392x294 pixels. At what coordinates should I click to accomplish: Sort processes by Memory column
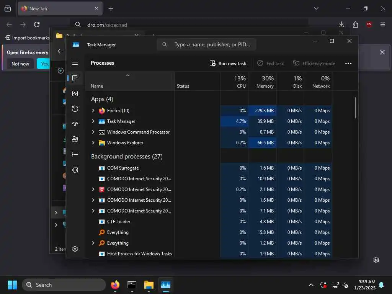(262, 82)
